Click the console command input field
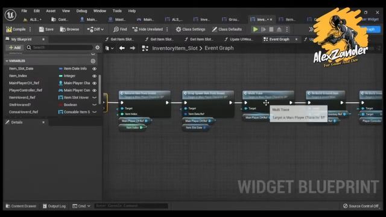The height and width of the screenshot is (217, 386). [x=131, y=206]
